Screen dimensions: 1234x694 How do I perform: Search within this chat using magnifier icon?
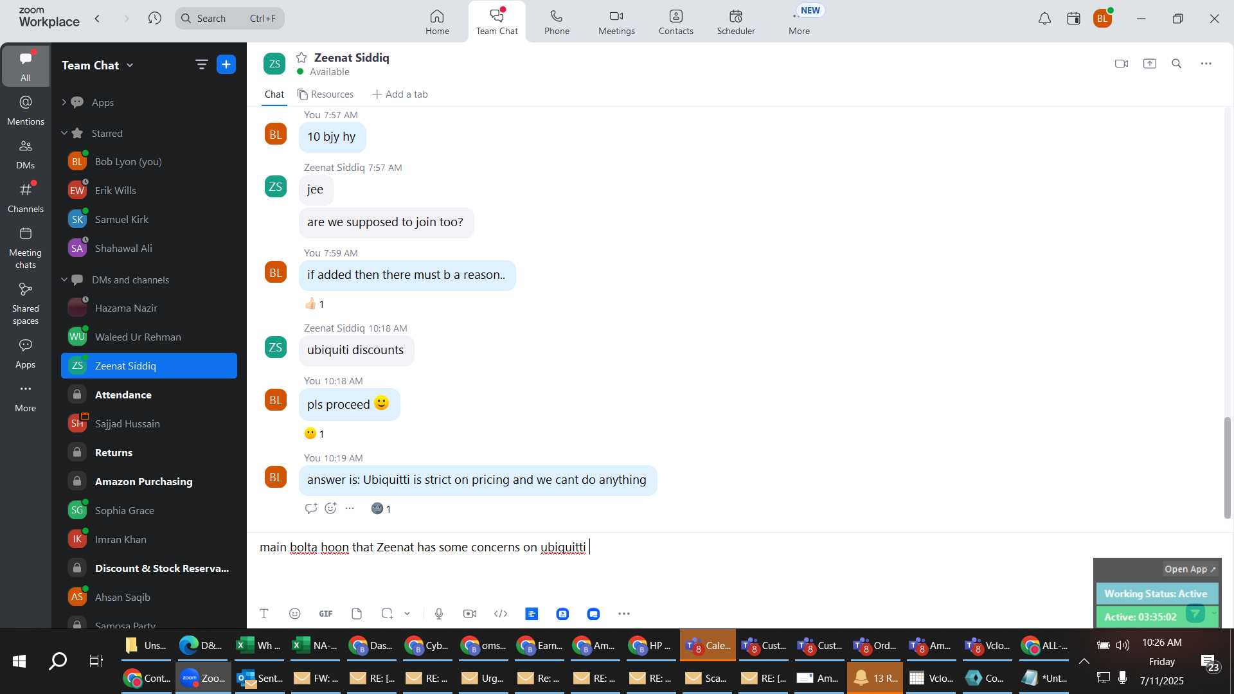coord(1177,64)
